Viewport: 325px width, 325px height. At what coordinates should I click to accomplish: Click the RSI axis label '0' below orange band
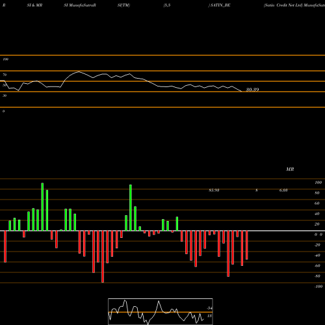(3, 111)
